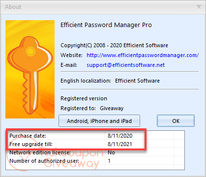Click the Network edition license value No

[111, 152]
